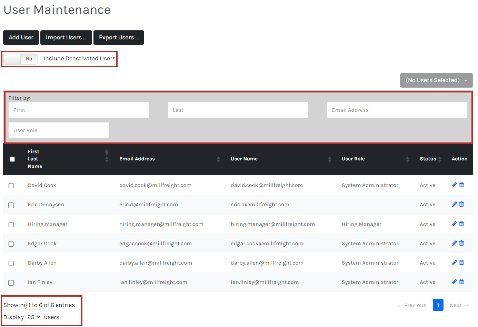Viewport: 478px width, 327px height.
Task: Click the Darby Allen name cell
Action: 42,263
